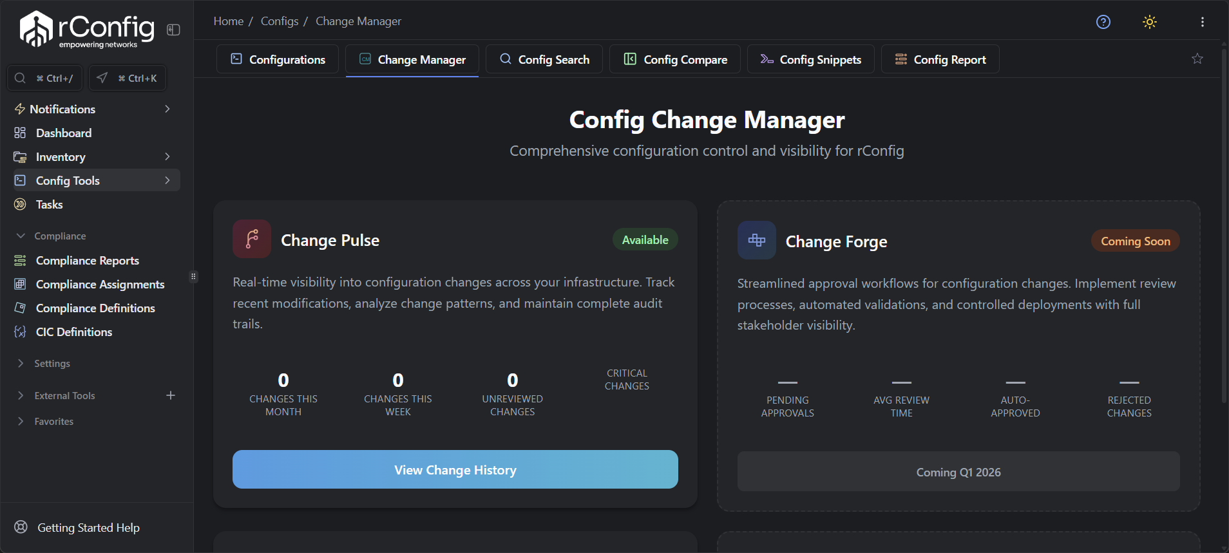Click the sidebar resize handle
The height and width of the screenshot is (553, 1229).
click(x=193, y=276)
